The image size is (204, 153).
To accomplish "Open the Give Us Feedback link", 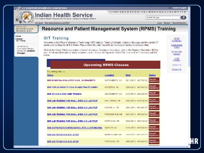I will 179,23.
